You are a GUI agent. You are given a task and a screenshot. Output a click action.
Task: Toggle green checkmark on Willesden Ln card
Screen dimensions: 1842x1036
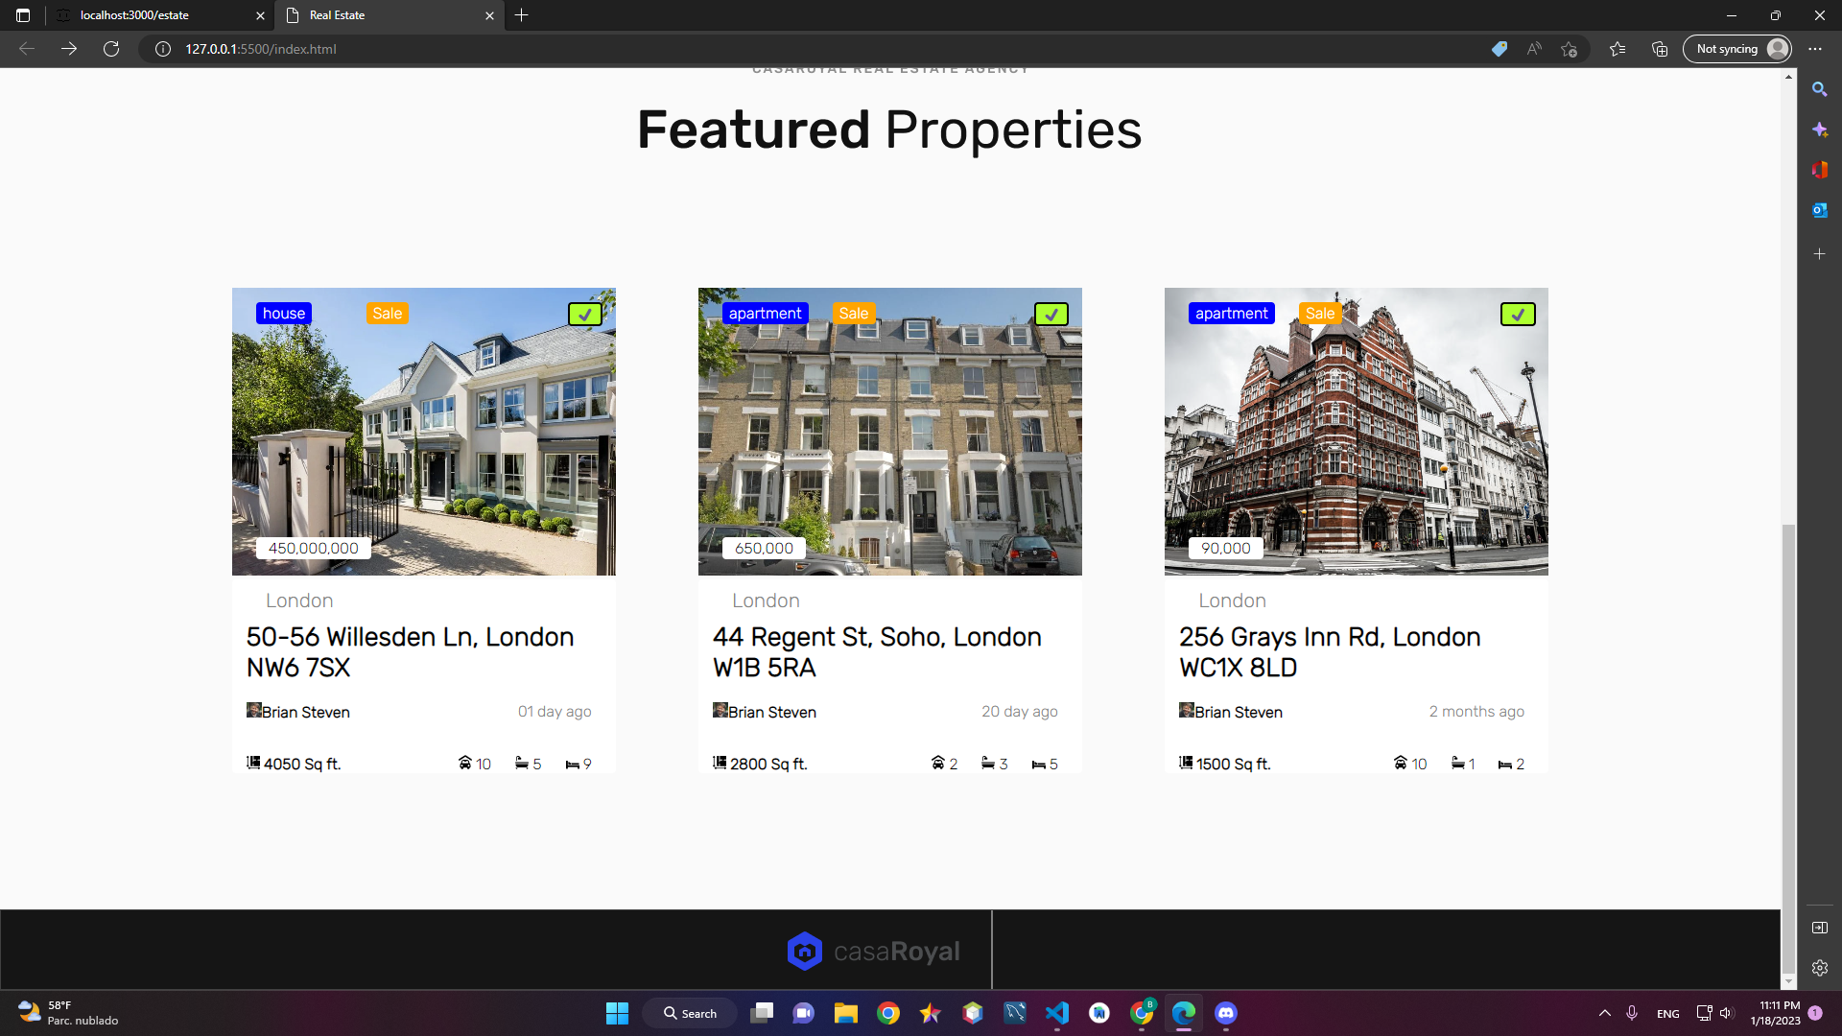(x=584, y=315)
